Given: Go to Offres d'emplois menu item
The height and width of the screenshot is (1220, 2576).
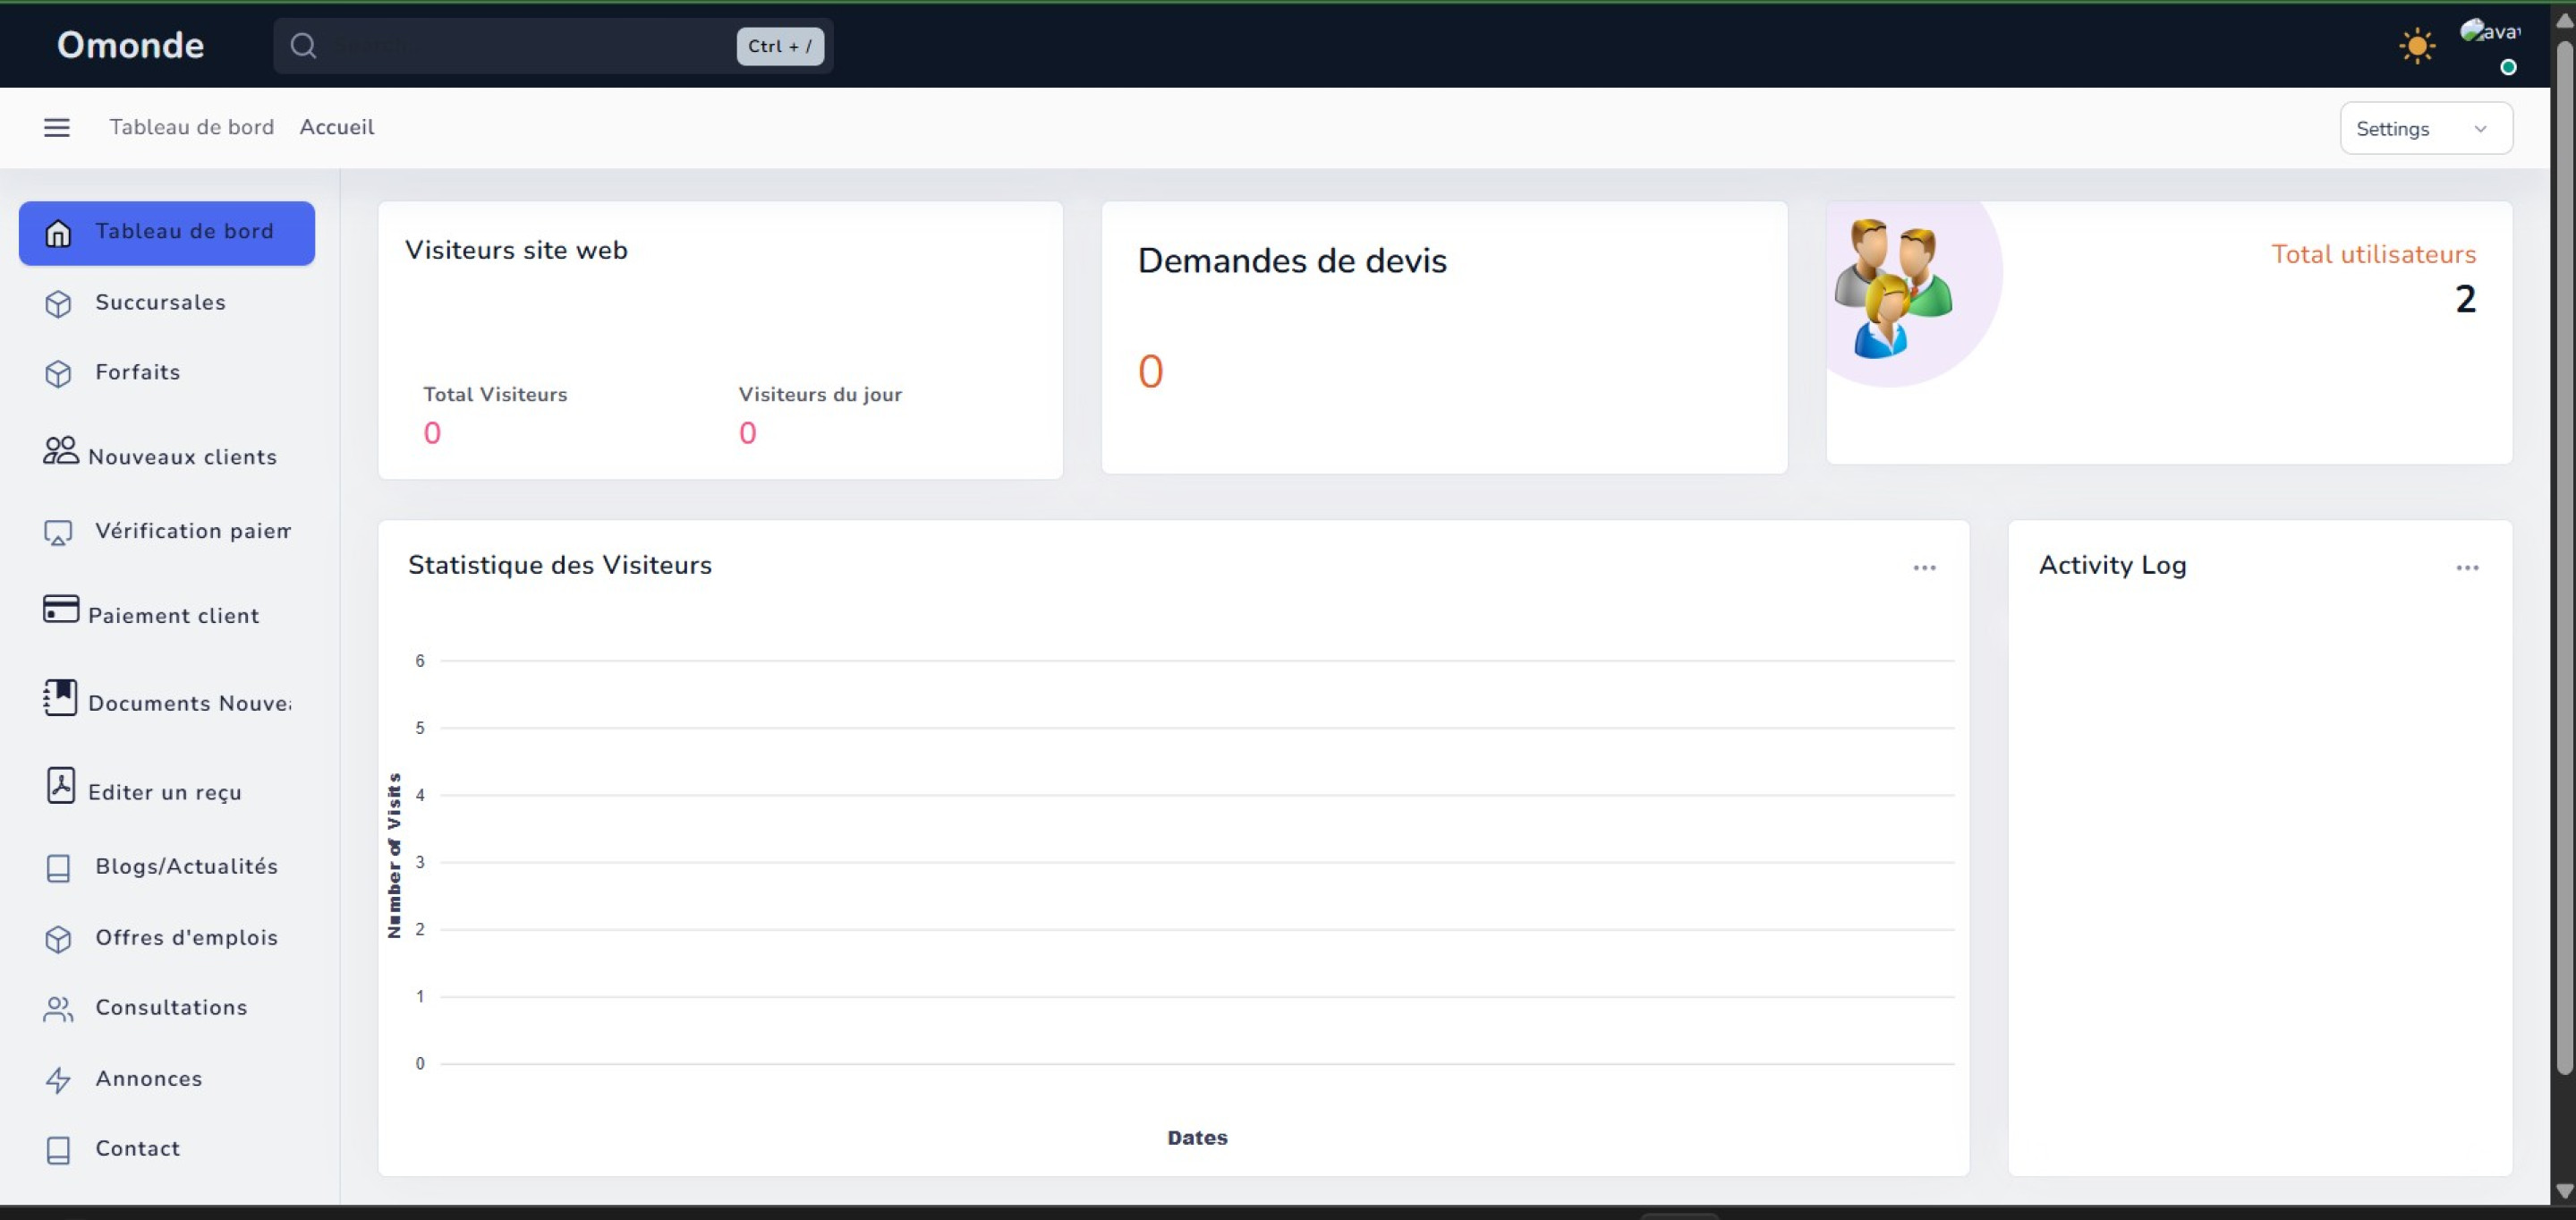Looking at the screenshot, I should (186, 937).
